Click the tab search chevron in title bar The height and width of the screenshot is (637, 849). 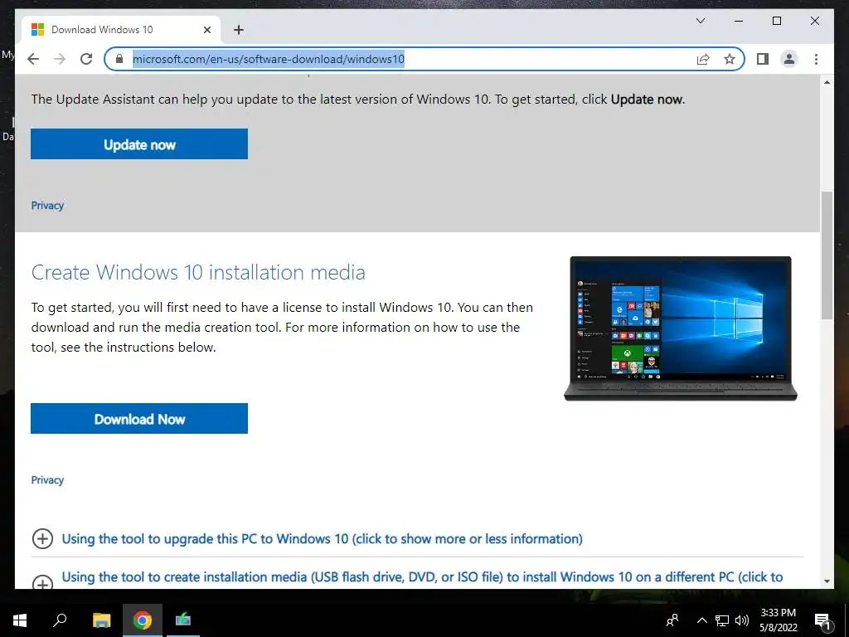tap(700, 21)
